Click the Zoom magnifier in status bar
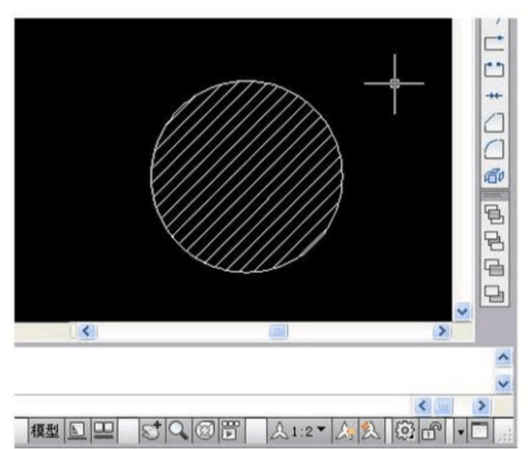The height and width of the screenshot is (449, 529). [179, 431]
